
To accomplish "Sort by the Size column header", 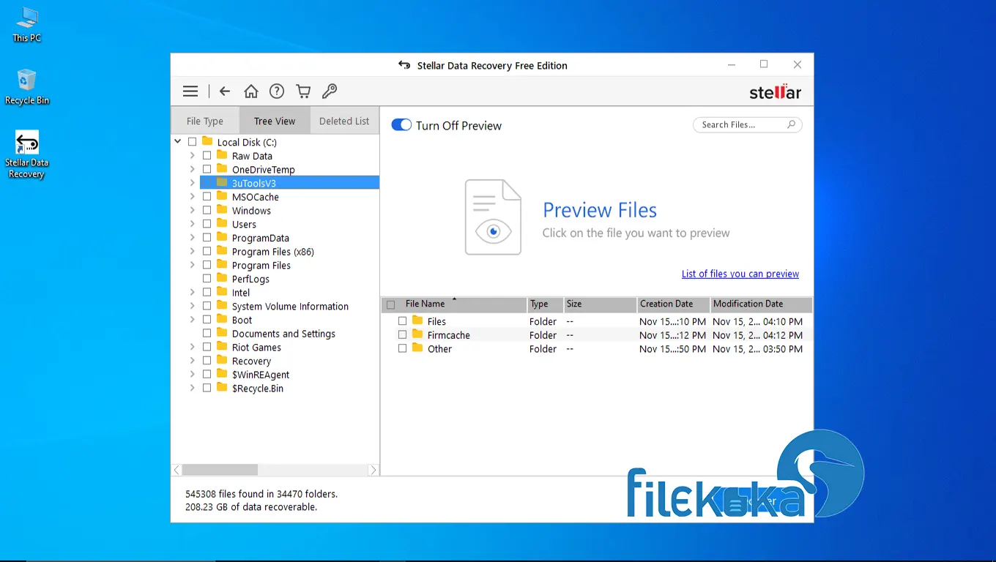I will click(600, 304).
